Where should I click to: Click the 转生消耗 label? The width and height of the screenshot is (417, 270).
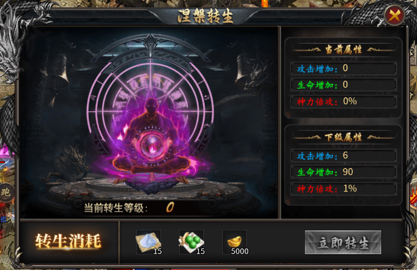69,241
